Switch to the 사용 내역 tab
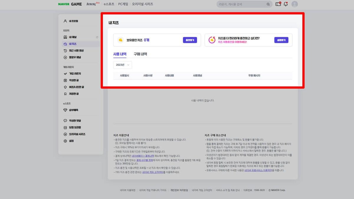The width and height of the screenshot is (354, 199). click(120, 54)
